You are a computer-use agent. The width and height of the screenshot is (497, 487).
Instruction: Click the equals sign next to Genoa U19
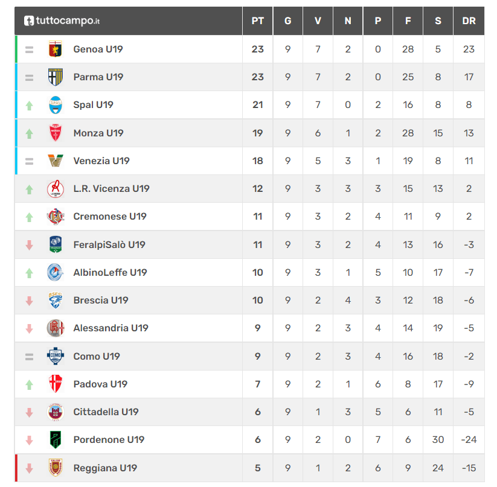coord(29,49)
